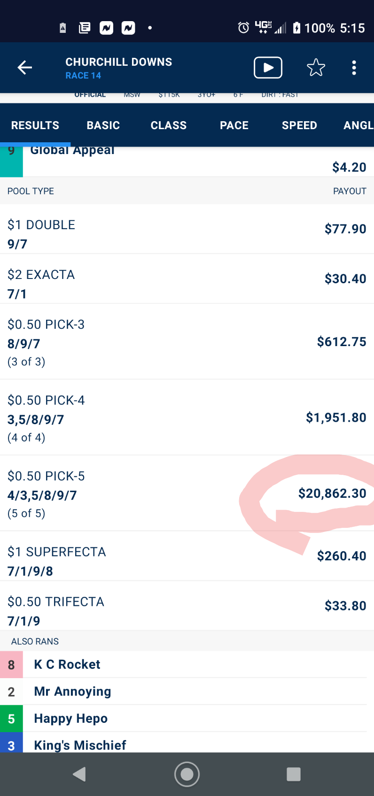This screenshot has height=796, width=374.
Task: Play the race replay video
Action: click(x=268, y=68)
